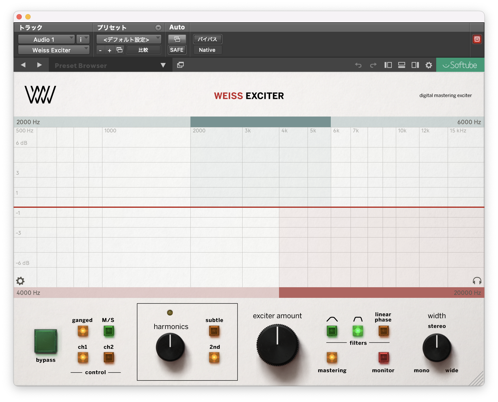Enable the ch1 control button
This screenshot has width=498, height=402.
pos(83,358)
